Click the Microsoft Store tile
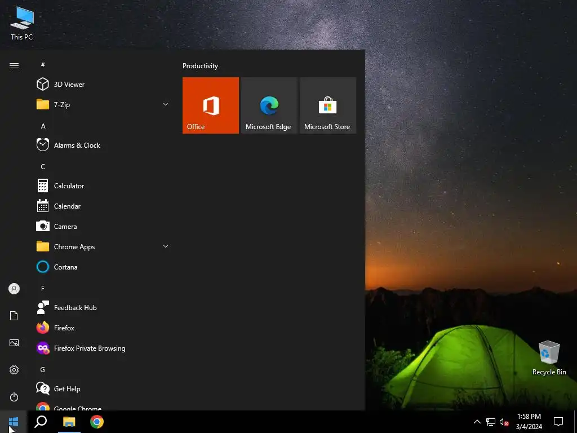 [328, 105]
